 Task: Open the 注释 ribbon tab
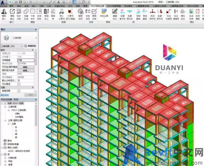point(41,6)
